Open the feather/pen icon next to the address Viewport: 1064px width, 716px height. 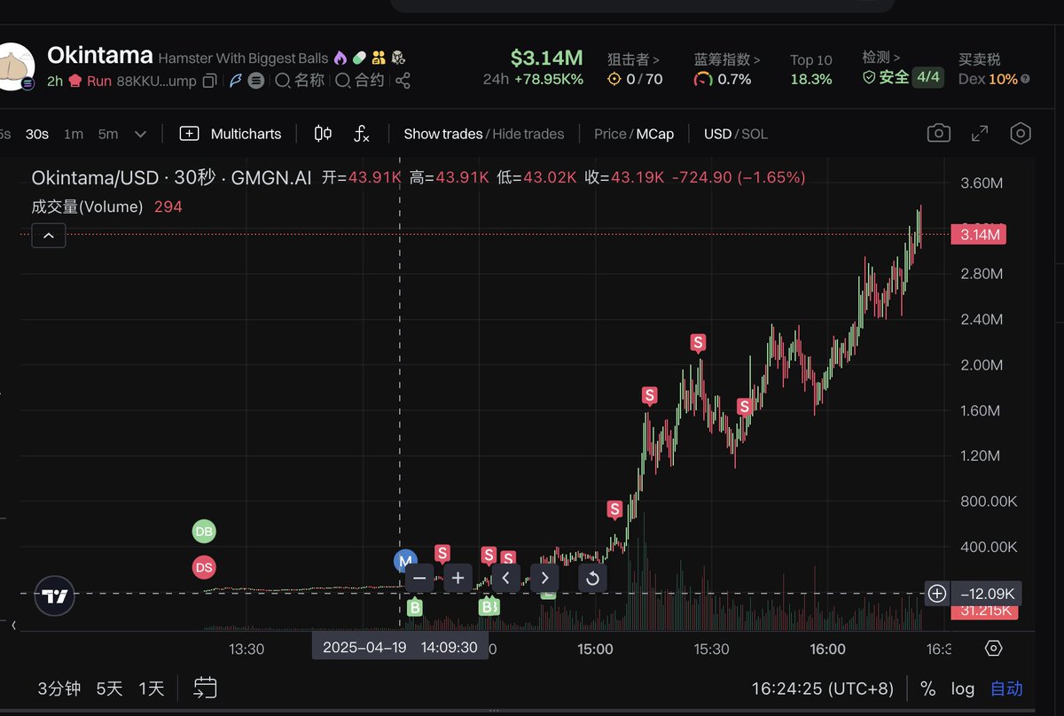pyautogui.click(x=235, y=81)
